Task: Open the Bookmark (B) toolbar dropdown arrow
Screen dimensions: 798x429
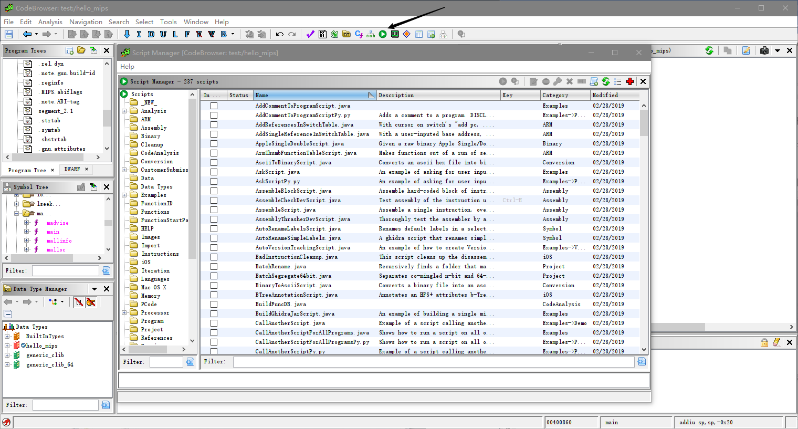Action: point(233,34)
